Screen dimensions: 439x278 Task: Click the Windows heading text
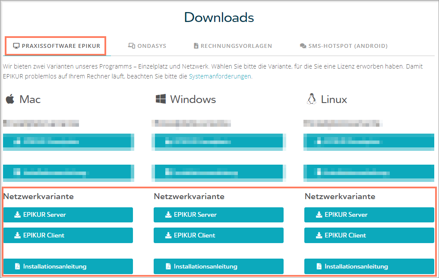[x=193, y=100]
